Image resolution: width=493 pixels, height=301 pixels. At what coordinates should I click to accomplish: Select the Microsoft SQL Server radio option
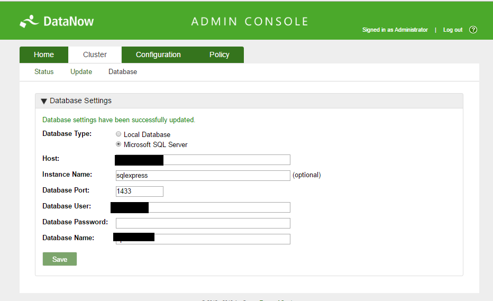118,144
